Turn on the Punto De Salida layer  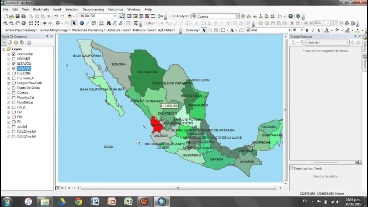tap(14, 88)
